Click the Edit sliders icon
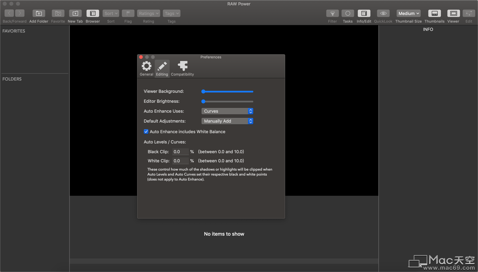This screenshot has width=478, height=272. (x=469, y=13)
